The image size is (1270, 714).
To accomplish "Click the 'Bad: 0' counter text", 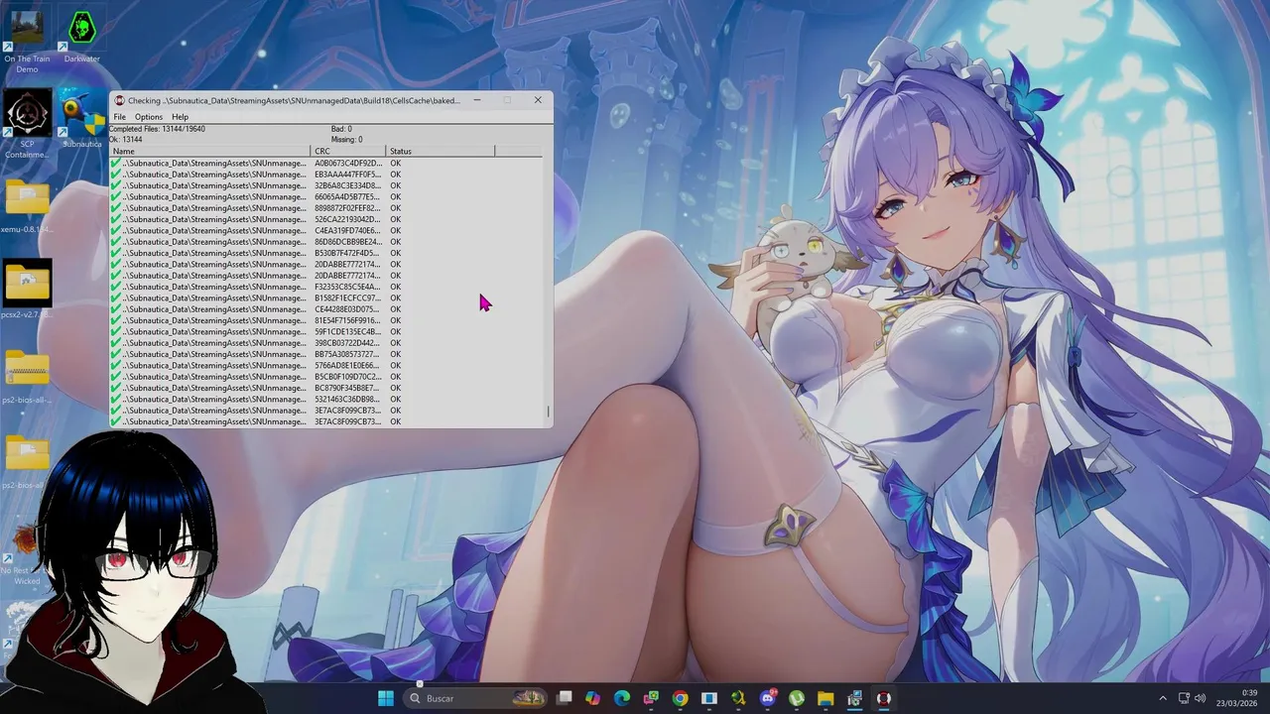I will click(341, 129).
